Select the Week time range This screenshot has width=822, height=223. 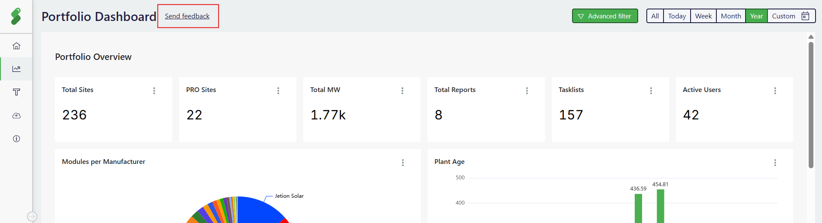click(x=703, y=16)
